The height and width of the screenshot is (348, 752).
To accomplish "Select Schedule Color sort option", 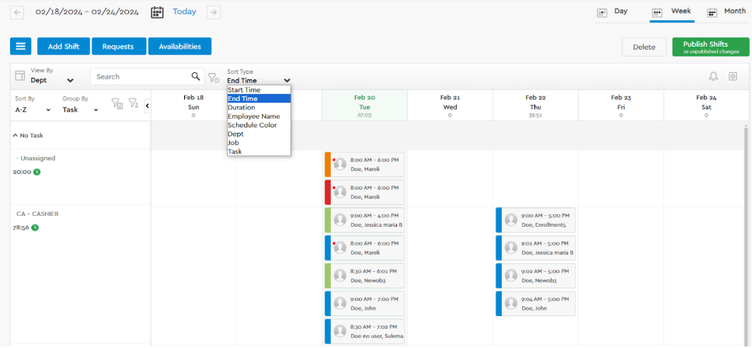I will (x=259, y=125).
